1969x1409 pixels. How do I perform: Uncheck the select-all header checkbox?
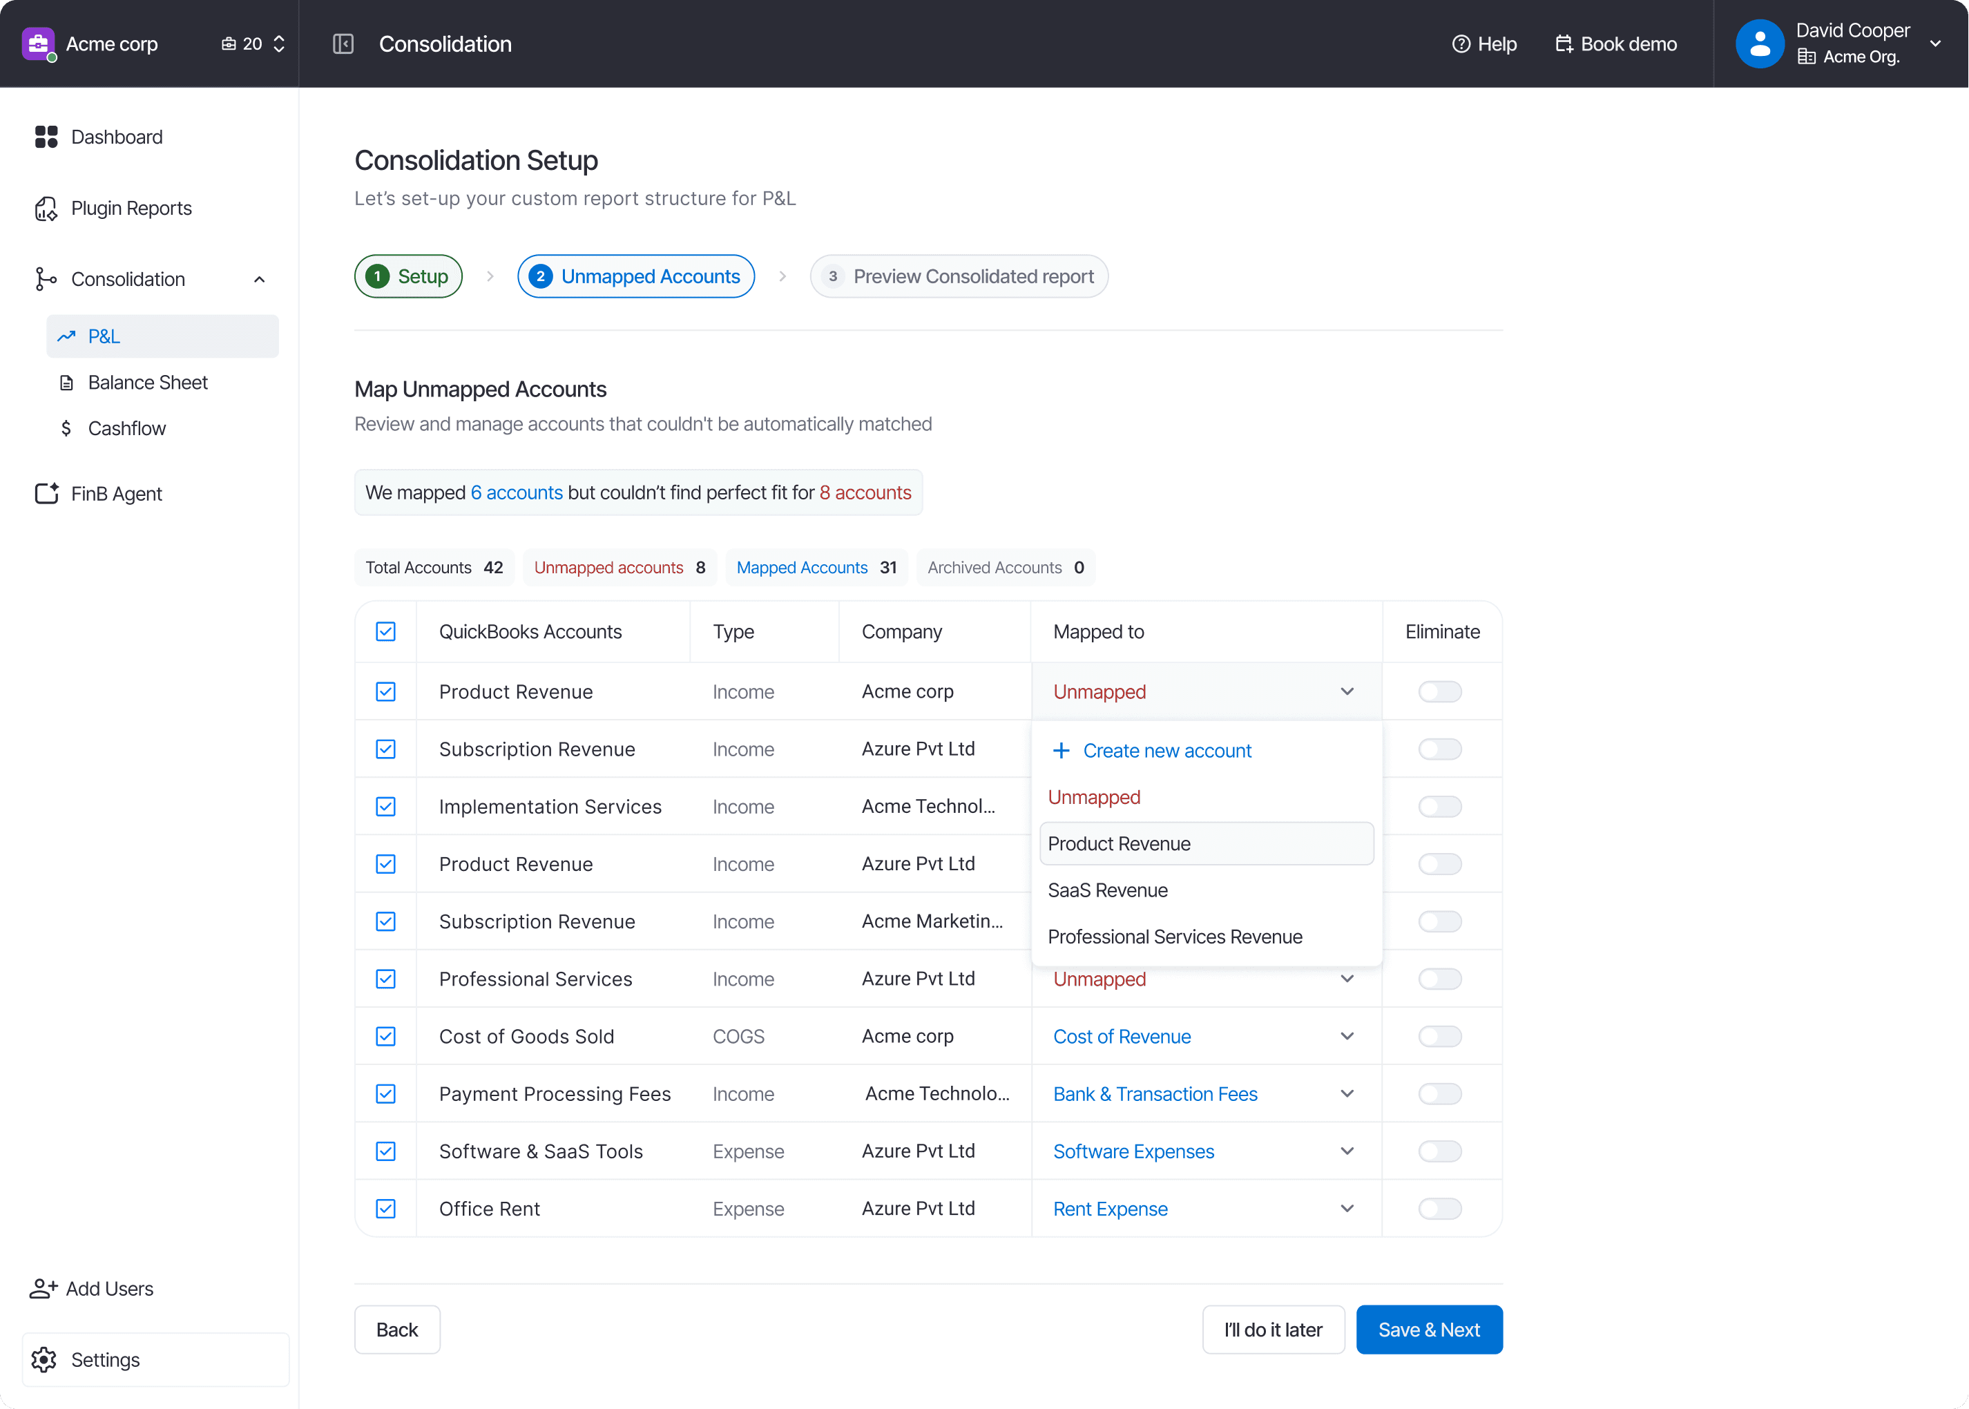coord(386,631)
